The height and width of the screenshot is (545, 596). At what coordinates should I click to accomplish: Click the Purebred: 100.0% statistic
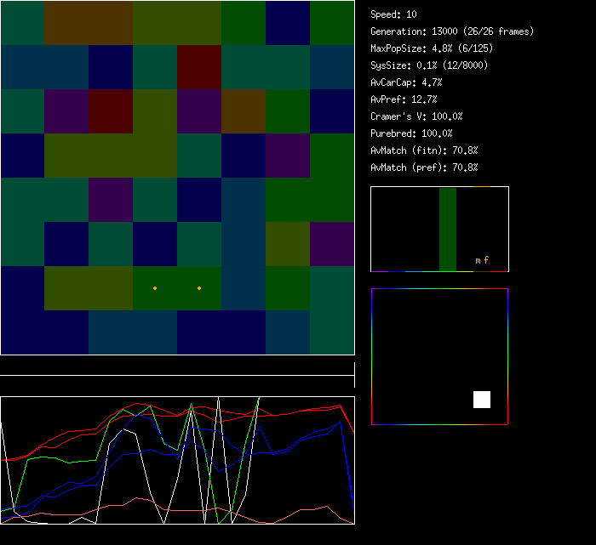tap(411, 133)
